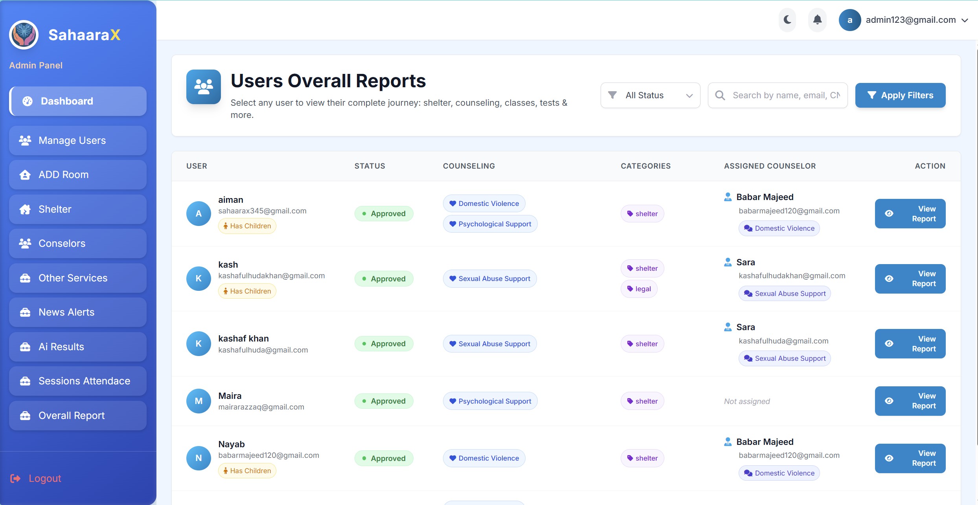Click the chevron arrow in All Status
Screen dimensions: 978x505
689,96
